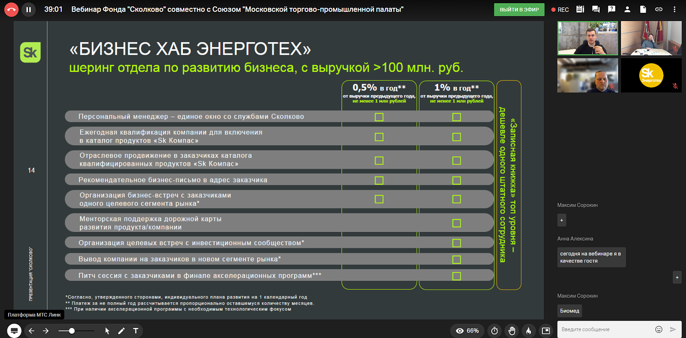Screen dimensions: 686x338
Task: Click the green ВЫЙТИ В ЭФИР button
Action: pyautogui.click(x=519, y=10)
